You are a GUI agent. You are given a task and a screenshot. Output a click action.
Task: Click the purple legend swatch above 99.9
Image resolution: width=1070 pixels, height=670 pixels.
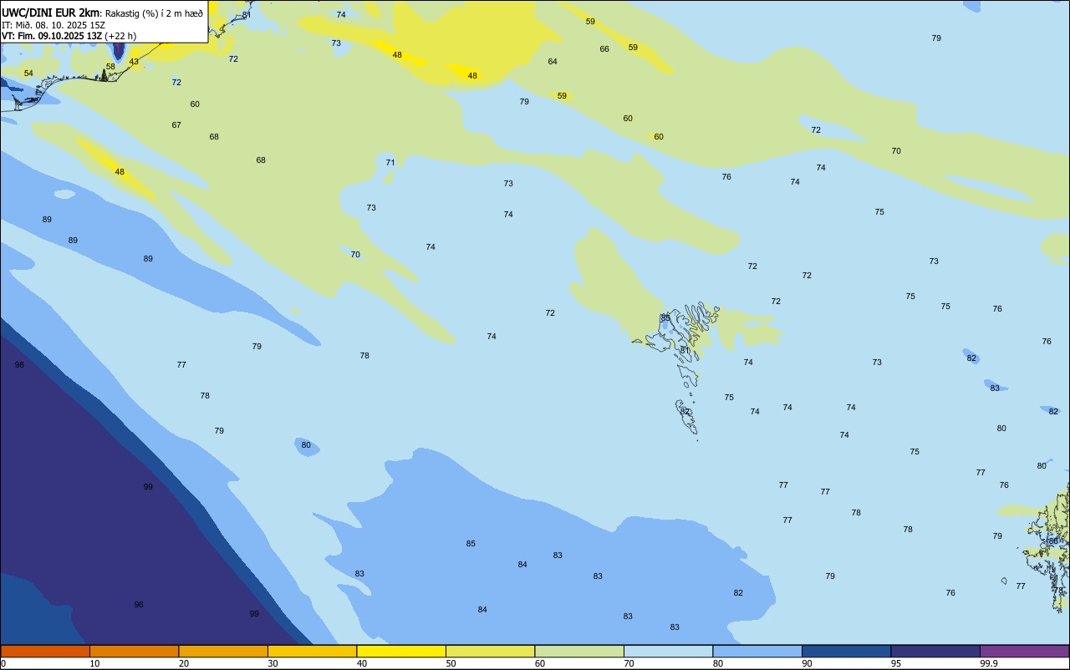click(1024, 651)
